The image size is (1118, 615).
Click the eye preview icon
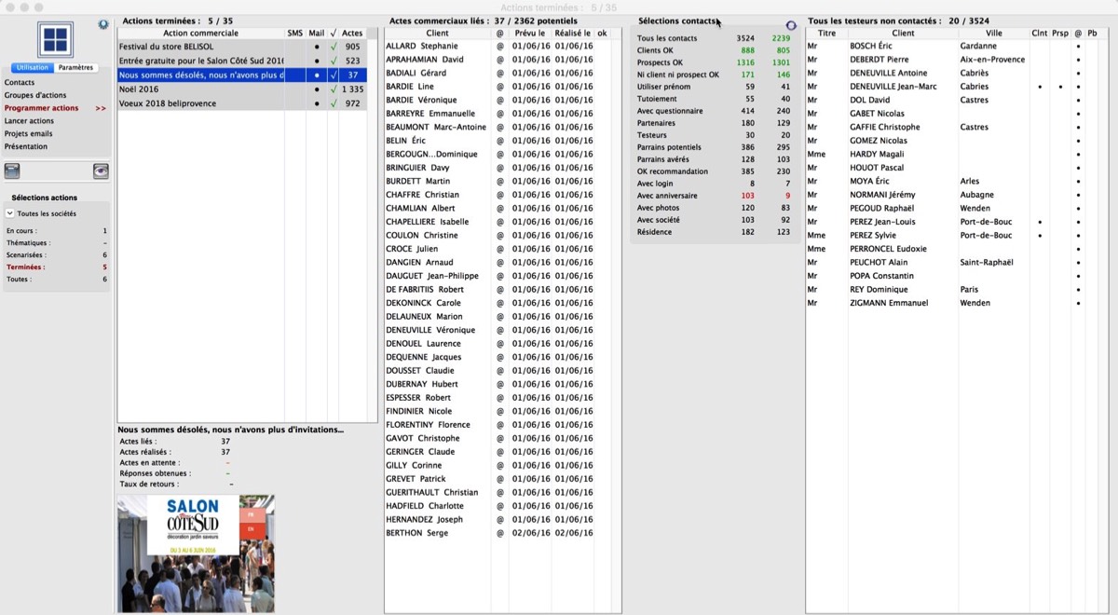tap(101, 171)
